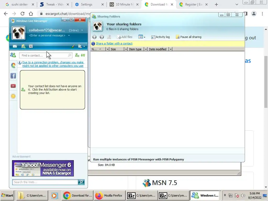This screenshot has height=201, width=268.
Task: Open the YouTube tab in the Messenger sidebar
Action: coord(13,86)
